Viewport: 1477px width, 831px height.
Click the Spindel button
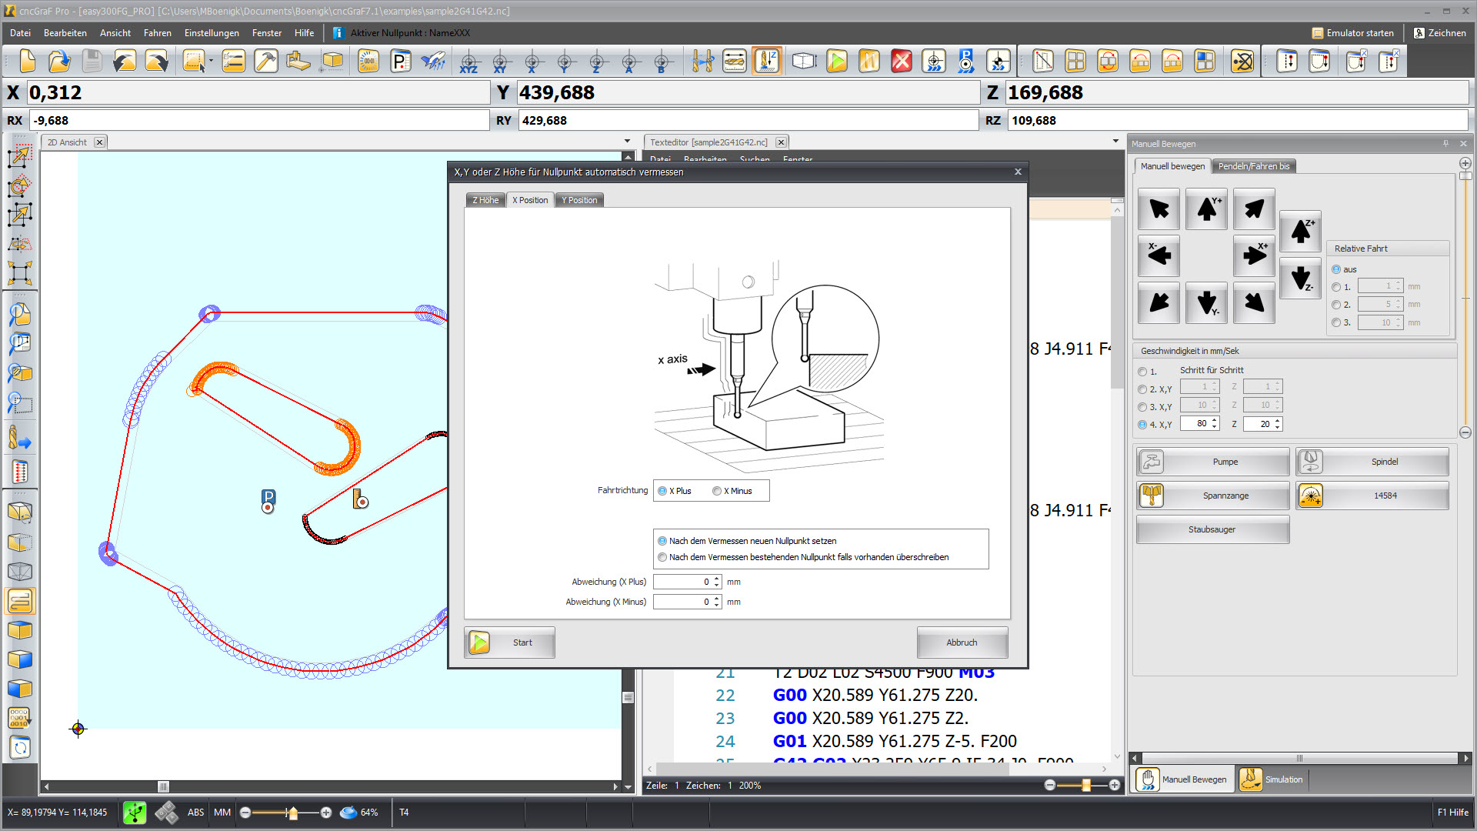point(1372,462)
